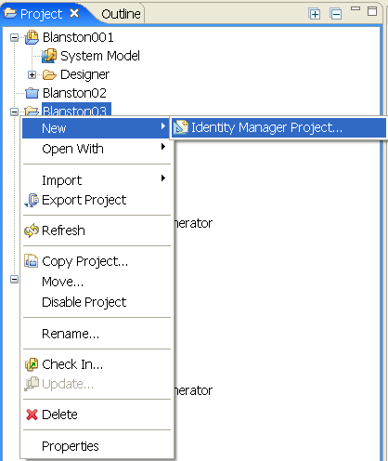Open the New submenu
Screen dimensions: 388x461
tap(96, 128)
